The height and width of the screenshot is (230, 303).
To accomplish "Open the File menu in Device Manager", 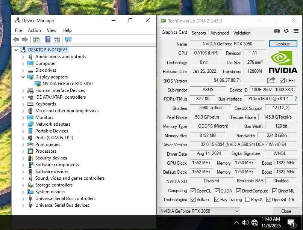I will pyautogui.click(x=18, y=30).
